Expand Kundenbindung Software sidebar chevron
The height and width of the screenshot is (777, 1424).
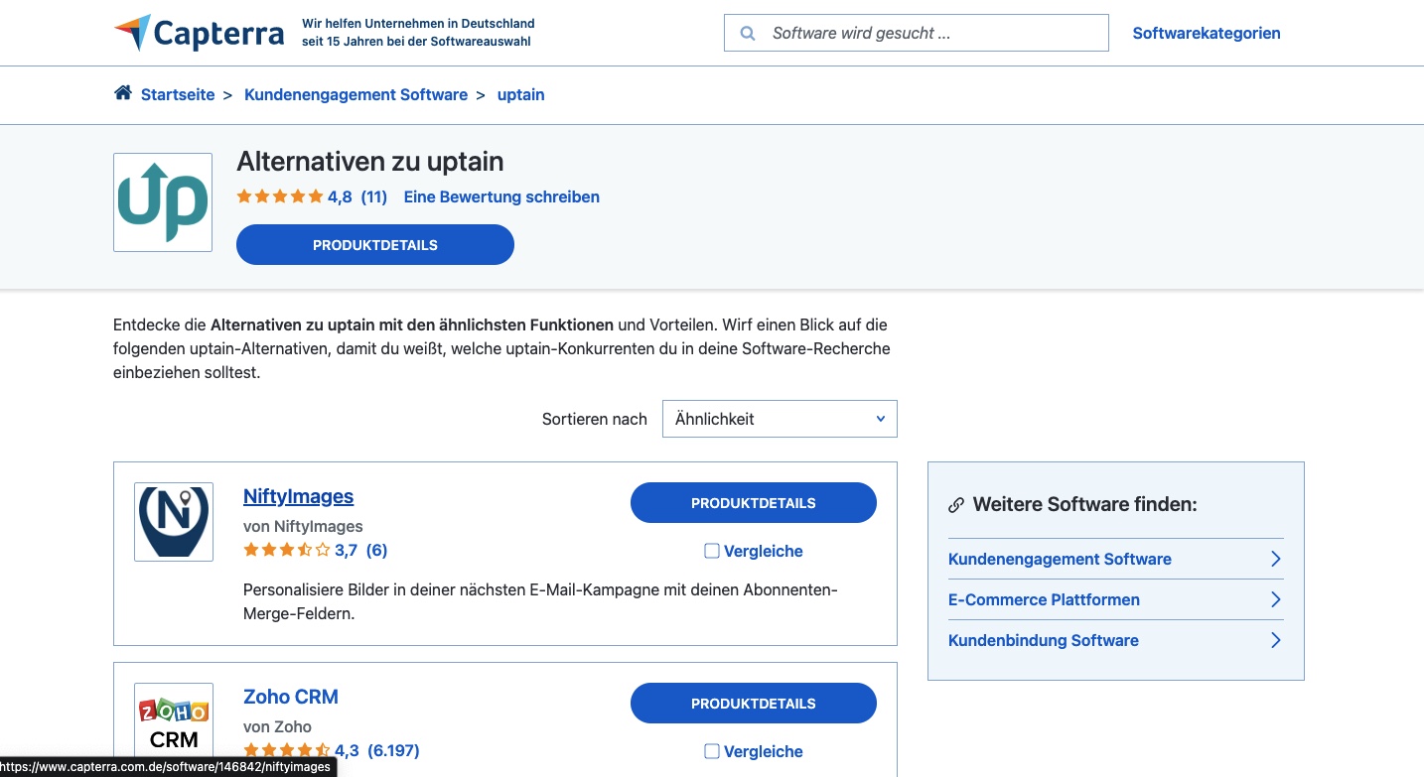(x=1275, y=640)
